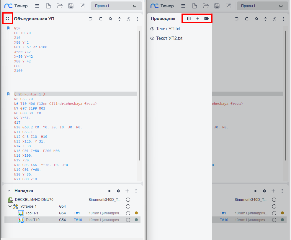This screenshot has height=240, width=291.
Task: Click the four-dot handle beside Объединенная УП
Action: [8, 19]
